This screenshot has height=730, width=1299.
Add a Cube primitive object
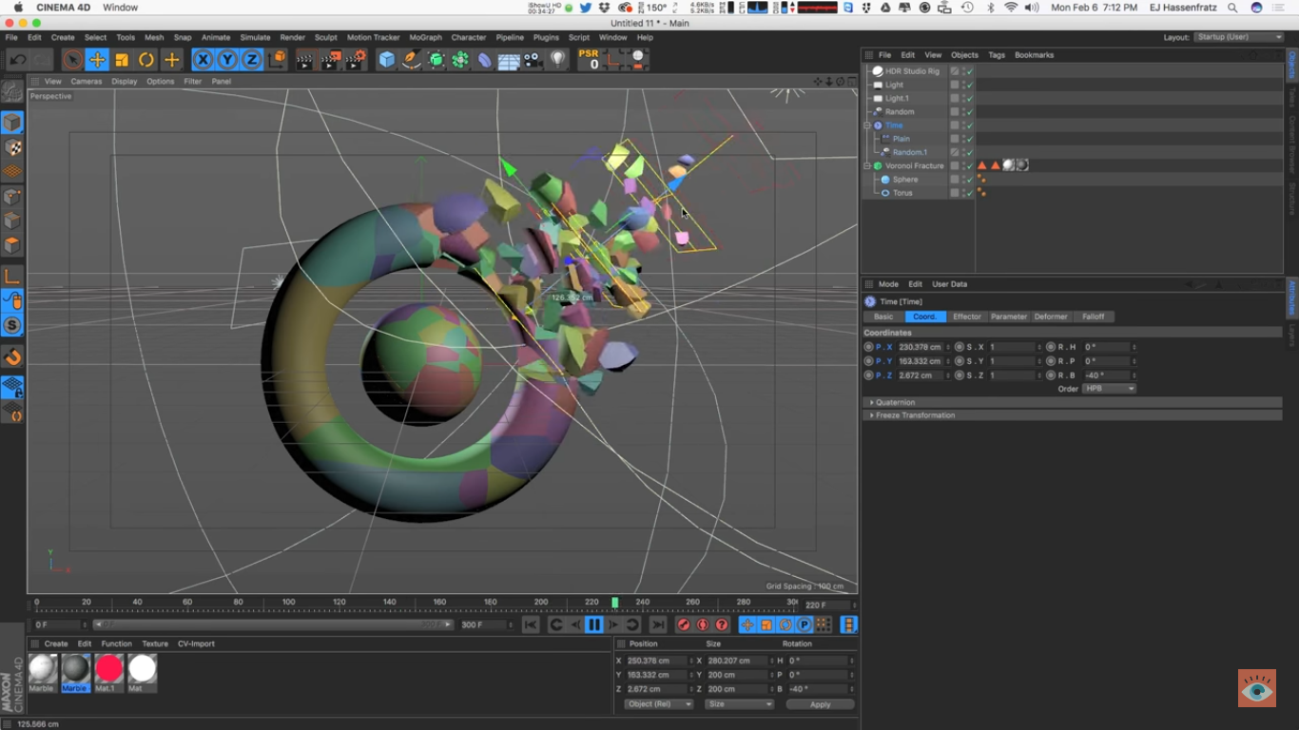tap(386, 60)
